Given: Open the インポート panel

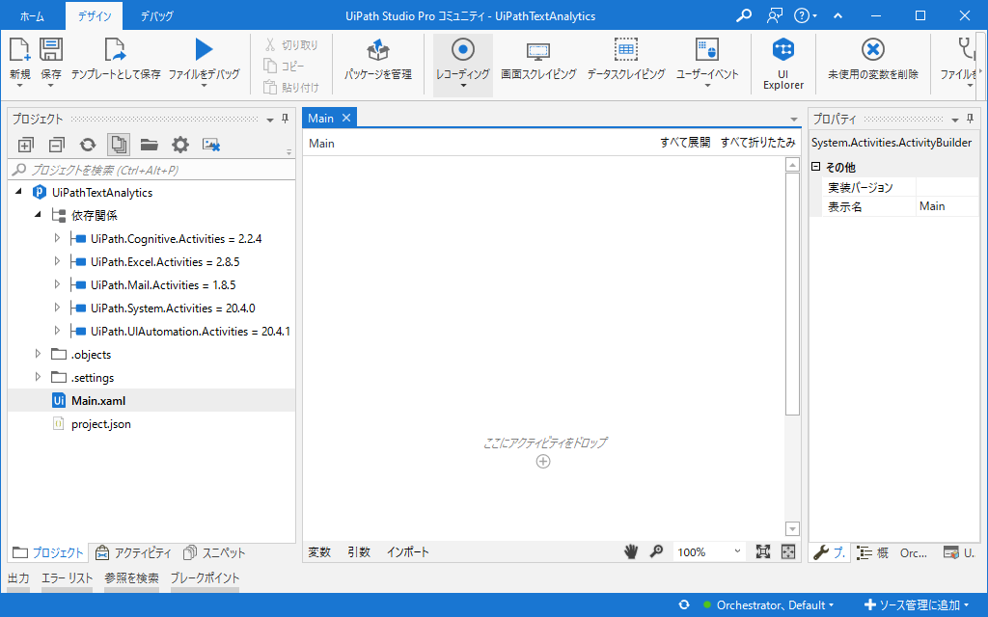Looking at the screenshot, I should coord(408,552).
